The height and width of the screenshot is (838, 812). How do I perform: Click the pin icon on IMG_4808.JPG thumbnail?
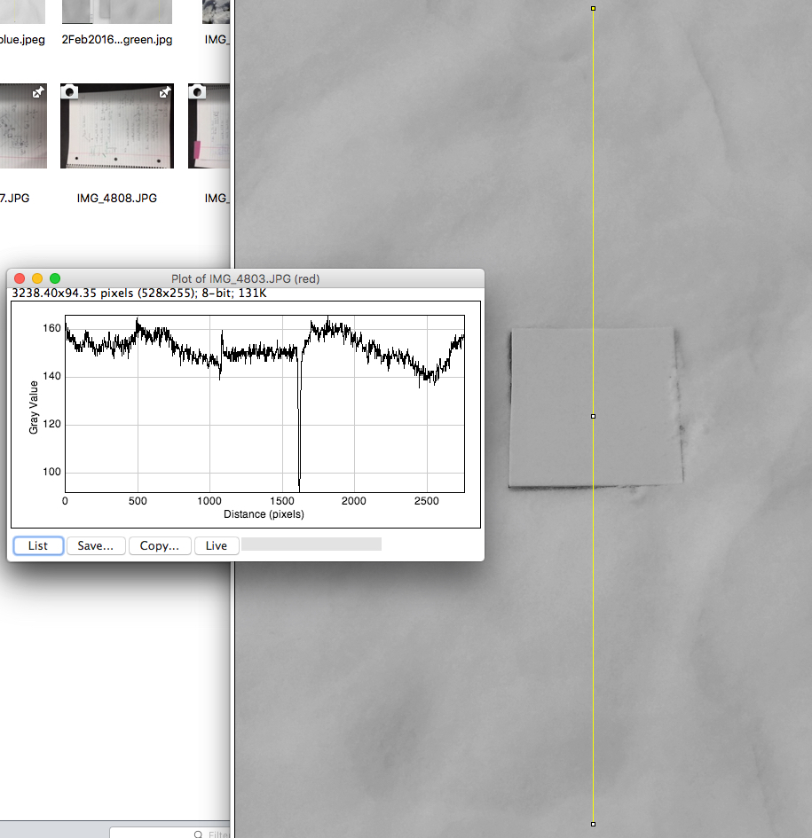[x=165, y=91]
